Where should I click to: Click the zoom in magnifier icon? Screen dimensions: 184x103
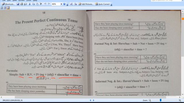pyautogui.click(x=180, y=100)
